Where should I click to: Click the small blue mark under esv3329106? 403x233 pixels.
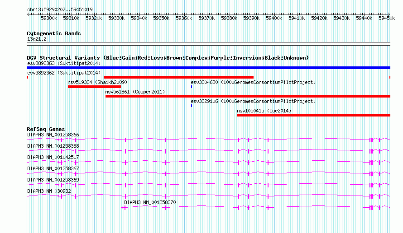point(192,106)
